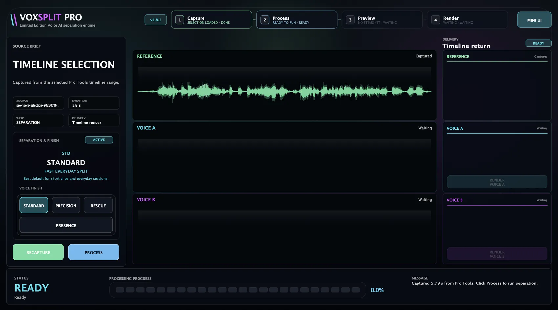The height and width of the screenshot is (310, 558).
Task: Click the FAST EVERYDAY SPLIT label
Action: pos(66,171)
